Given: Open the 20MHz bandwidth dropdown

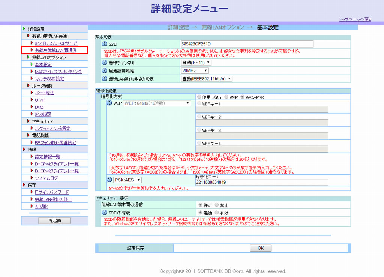Looking at the screenshot, I should [195, 71].
